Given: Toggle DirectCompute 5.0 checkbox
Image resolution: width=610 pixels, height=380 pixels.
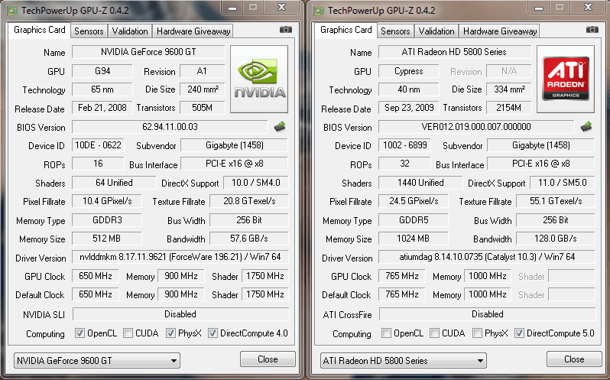Looking at the screenshot, I should 519,333.
